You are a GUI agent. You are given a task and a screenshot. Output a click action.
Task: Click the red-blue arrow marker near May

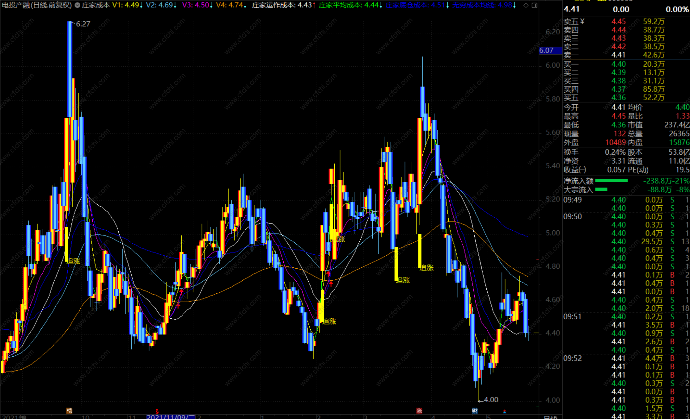pyautogui.click(x=504, y=412)
